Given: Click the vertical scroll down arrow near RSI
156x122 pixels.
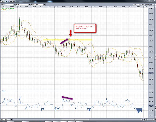Looking at the screenshot, I should click(x=155, y=106).
